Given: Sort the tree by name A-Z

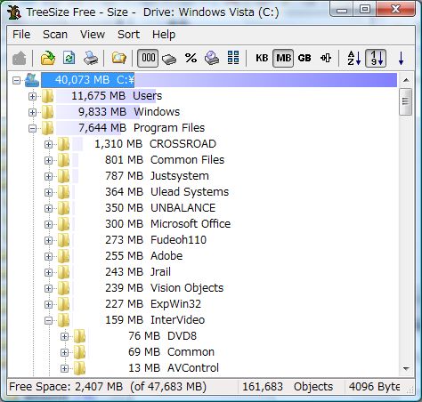Looking at the screenshot, I should coord(354,58).
